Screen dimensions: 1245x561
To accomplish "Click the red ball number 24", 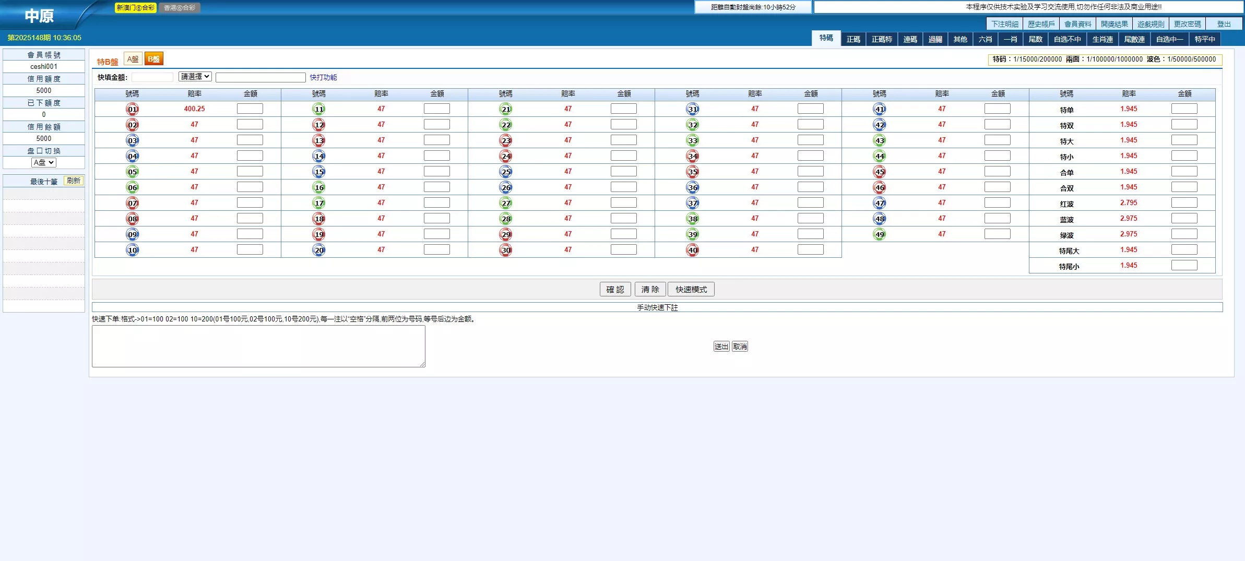I will point(506,156).
